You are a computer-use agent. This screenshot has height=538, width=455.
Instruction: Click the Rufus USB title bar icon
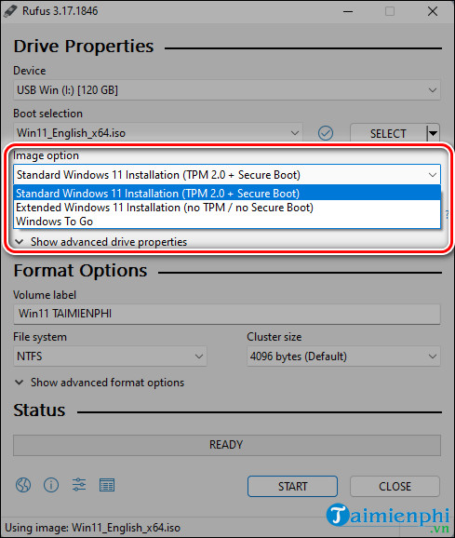pyautogui.click(x=10, y=11)
